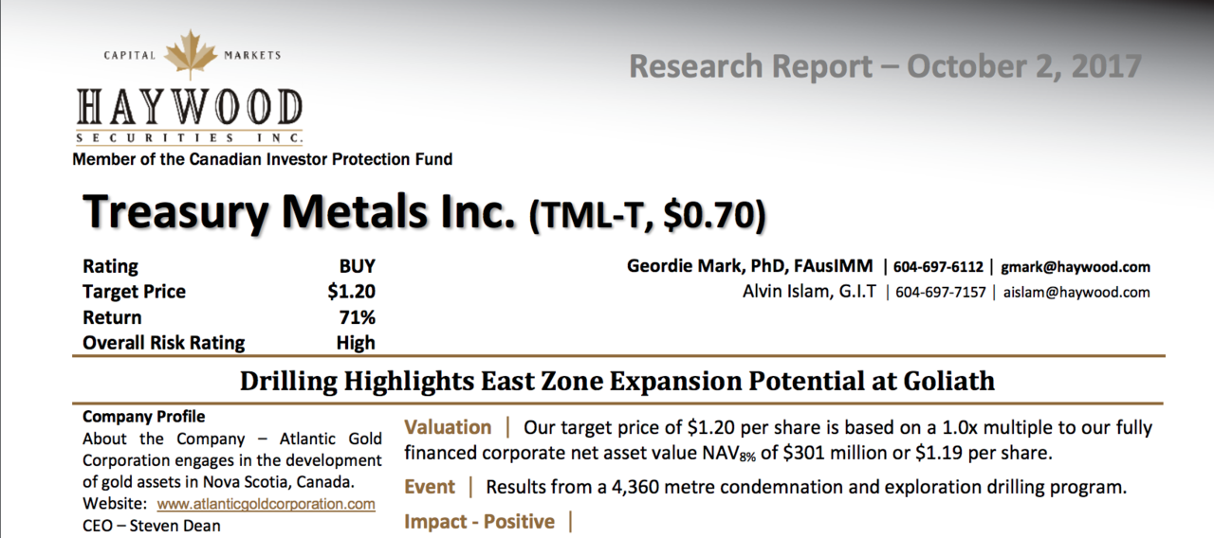
Task: Click the 4,360 metre drilling program sentence
Action: pos(806,489)
